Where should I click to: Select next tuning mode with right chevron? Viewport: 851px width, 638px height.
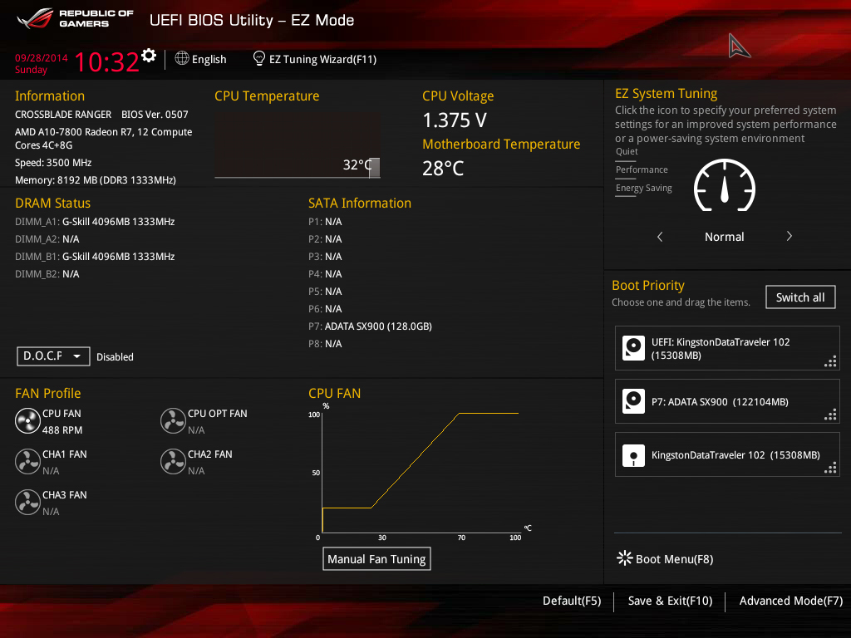(x=790, y=236)
